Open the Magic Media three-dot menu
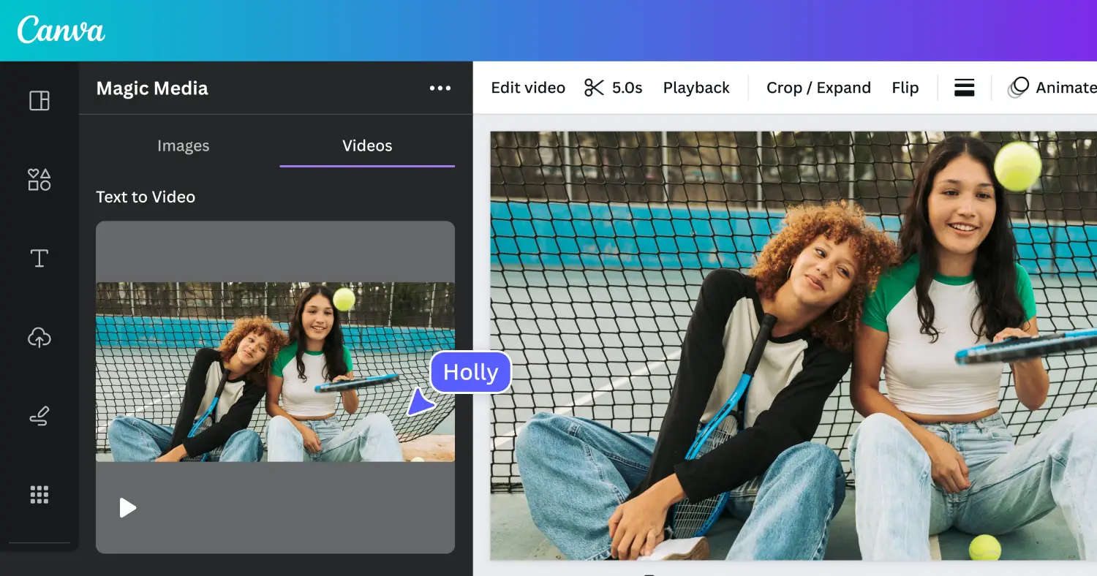This screenshot has width=1097, height=576. (440, 88)
